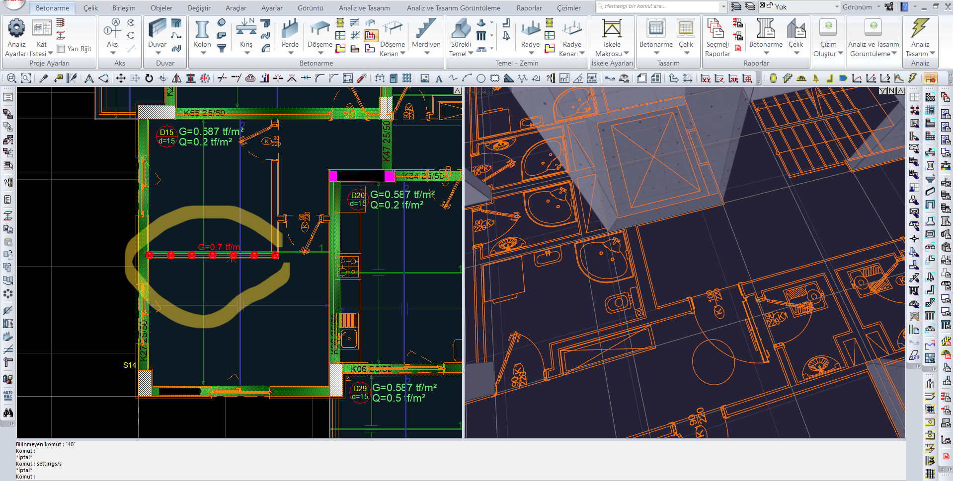The width and height of the screenshot is (953, 481).
Task: Switch to Analiz ve Tasarım tab
Action: point(364,8)
